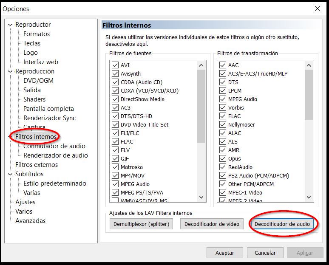This screenshot has height=265, width=329.
Task: Toggle CDXA (VCD/SVCD/XCD) checkbox
Action: 115,90
